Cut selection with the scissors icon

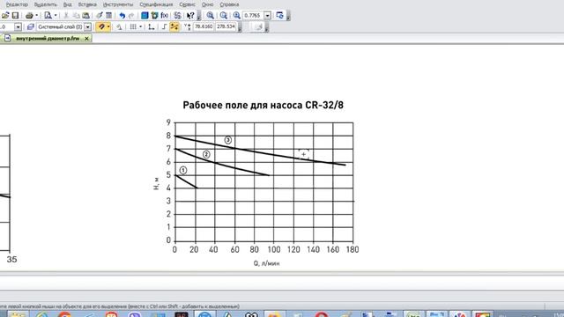[x=66, y=16]
